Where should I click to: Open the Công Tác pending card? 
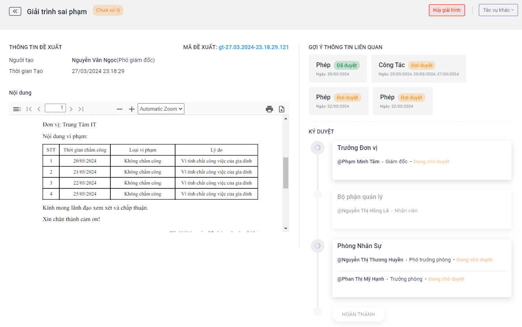(418, 69)
